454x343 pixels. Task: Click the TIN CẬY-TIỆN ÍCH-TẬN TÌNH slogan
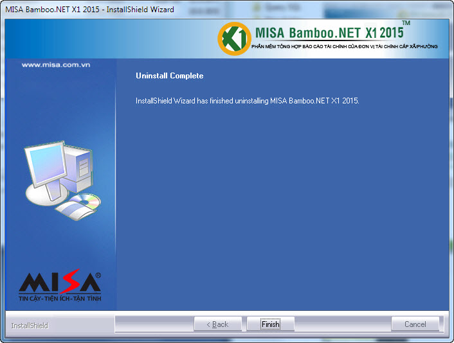pos(60,298)
